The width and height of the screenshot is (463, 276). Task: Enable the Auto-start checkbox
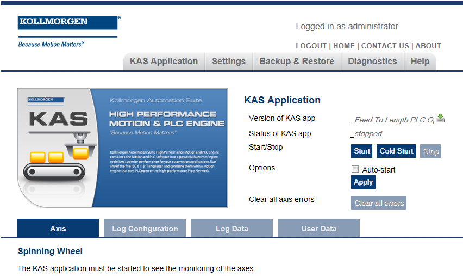coord(355,169)
